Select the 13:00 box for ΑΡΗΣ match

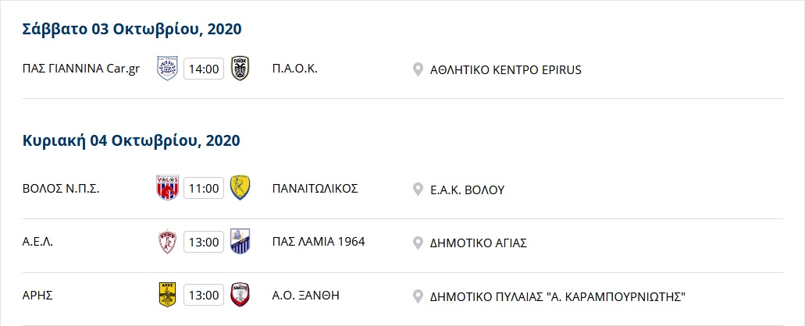click(204, 296)
